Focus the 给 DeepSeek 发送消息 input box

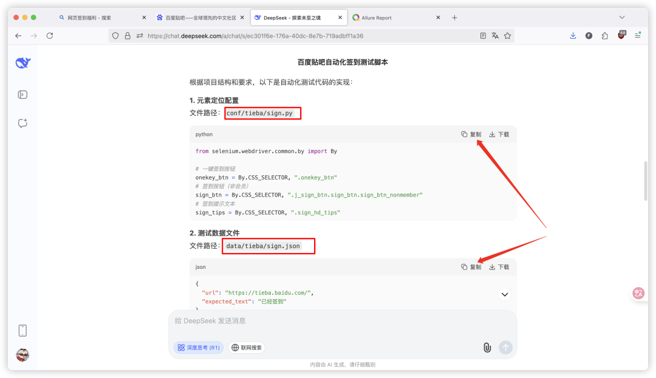[343, 321]
